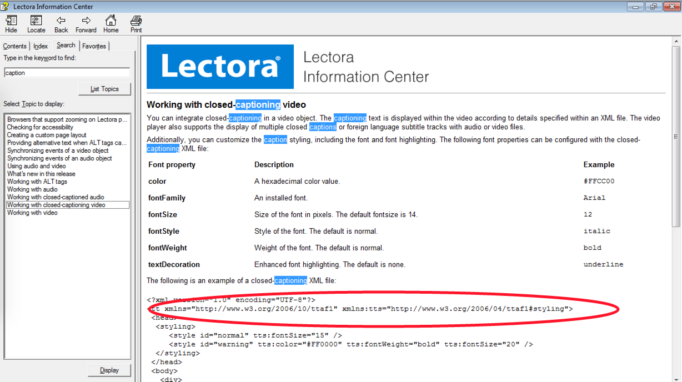Click the heading Working with closed-captioning video

point(226,104)
